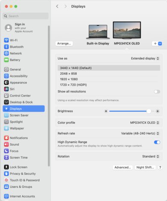Click the account avatar icon
This screenshot has width=167, height=201.
coord(9,28)
